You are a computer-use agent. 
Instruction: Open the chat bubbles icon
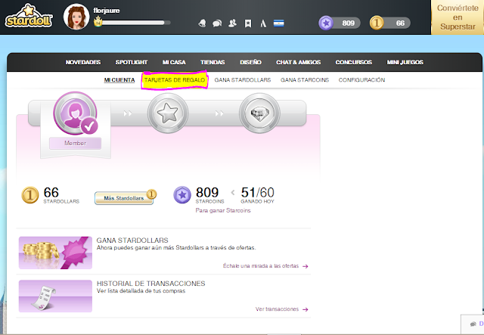217,23
